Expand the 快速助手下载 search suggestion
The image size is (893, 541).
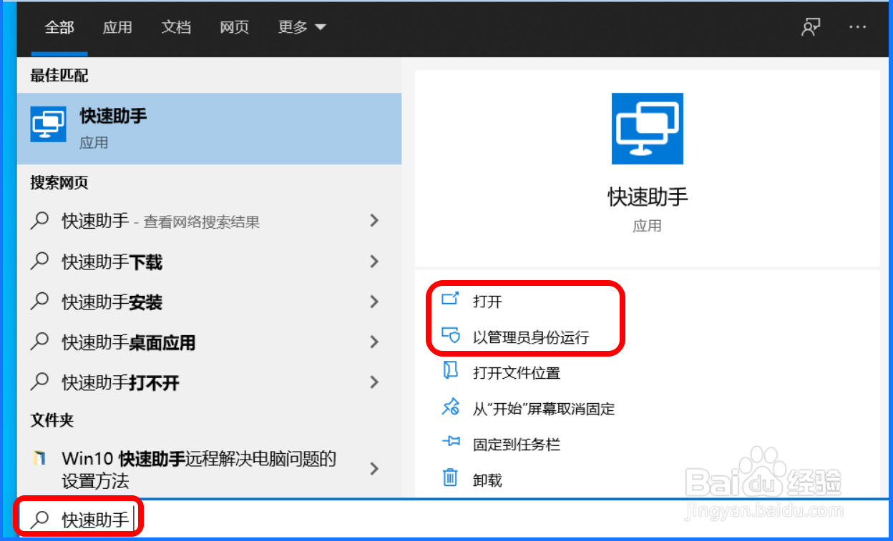pyautogui.click(x=374, y=262)
